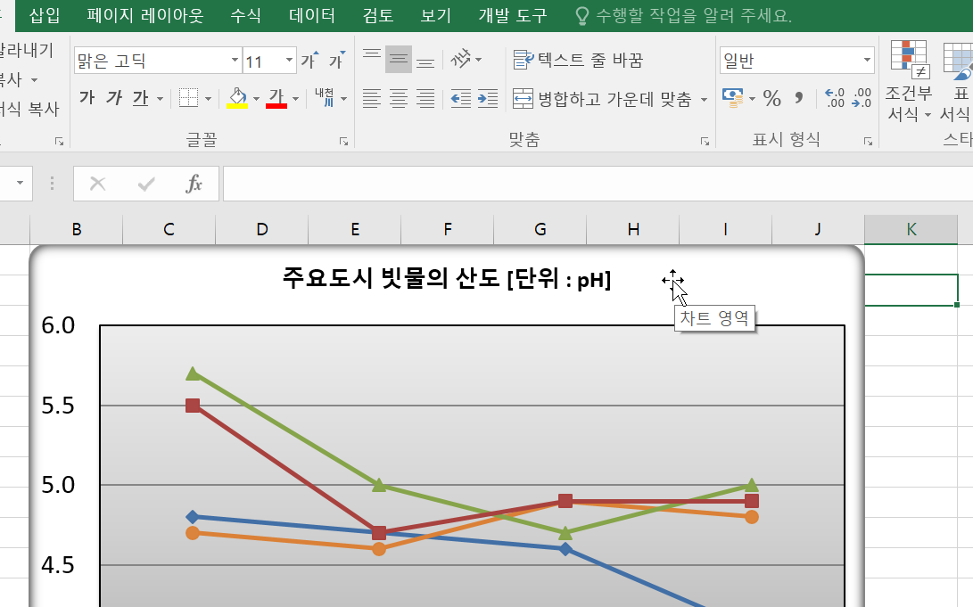Click the increase decimal icon
Viewport: 973px width, 607px height.
pos(835,98)
